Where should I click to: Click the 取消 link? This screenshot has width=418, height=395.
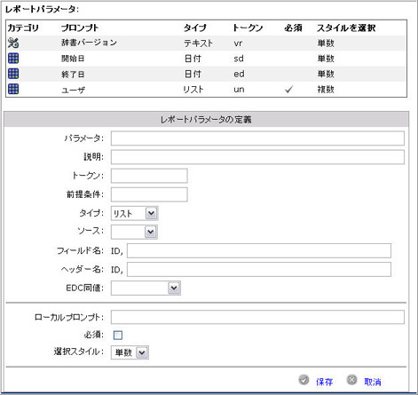(x=373, y=382)
